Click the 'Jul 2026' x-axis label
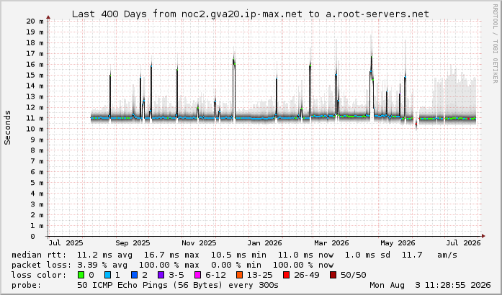 pos(464,243)
